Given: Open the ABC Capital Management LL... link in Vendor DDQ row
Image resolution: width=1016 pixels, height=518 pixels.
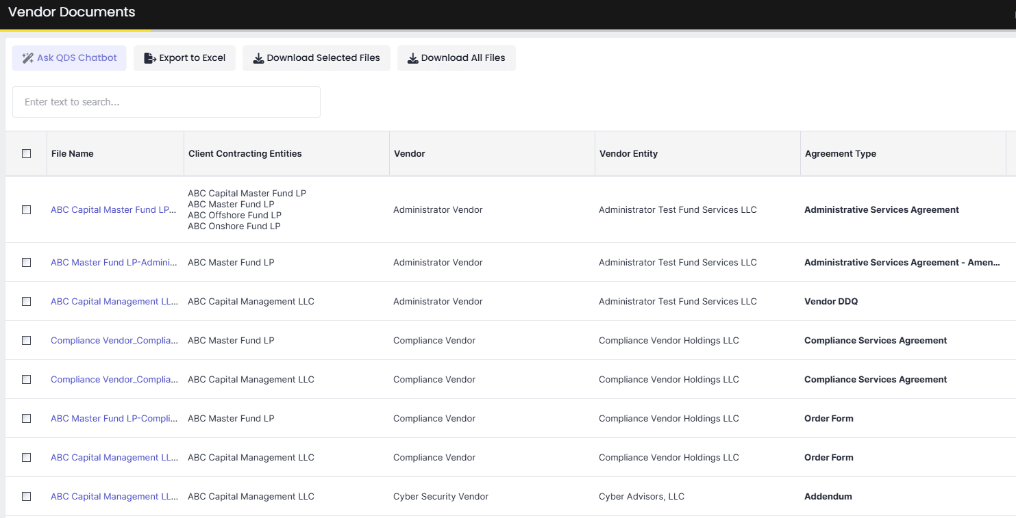Looking at the screenshot, I should [114, 302].
